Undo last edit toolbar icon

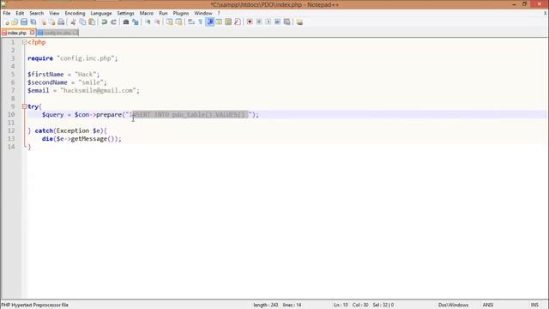(104, 22)
